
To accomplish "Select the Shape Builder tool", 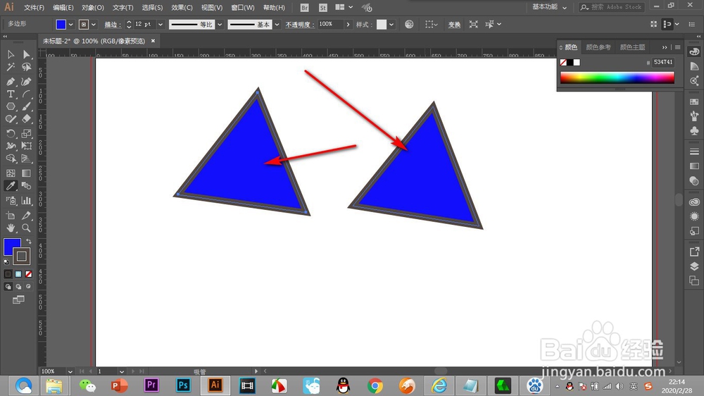I will [x=11, y=159].
